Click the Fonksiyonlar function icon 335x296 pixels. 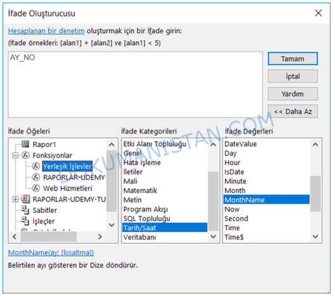coord(25,155)
